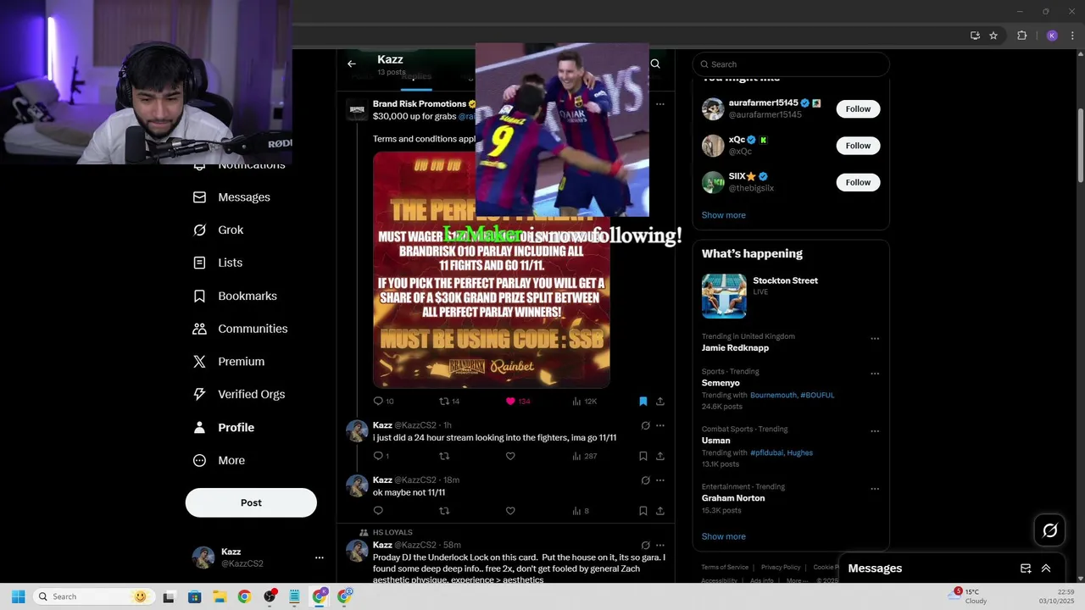Click the #pfldubai trending link
1085x610 pixels.
(x=767, y=452)
